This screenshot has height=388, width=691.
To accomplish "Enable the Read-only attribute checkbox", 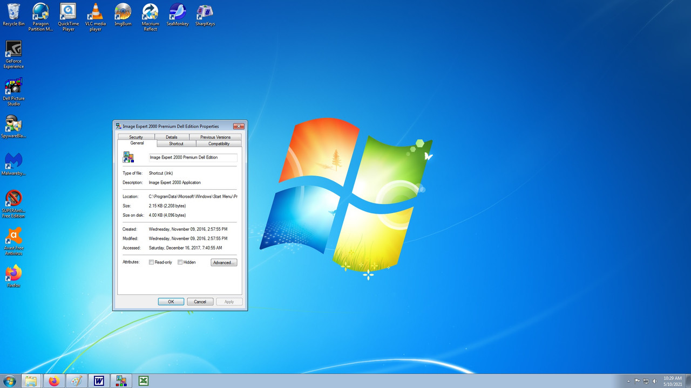I will pyautogui.click(x=152, y=262).
